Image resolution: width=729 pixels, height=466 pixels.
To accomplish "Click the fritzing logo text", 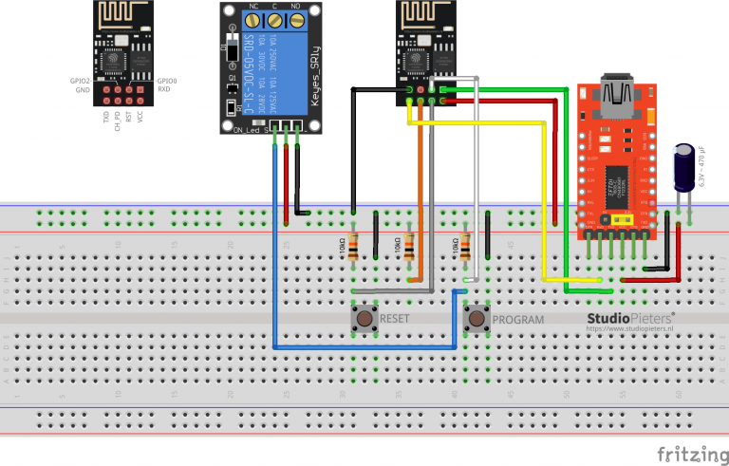I will point(693,455).
